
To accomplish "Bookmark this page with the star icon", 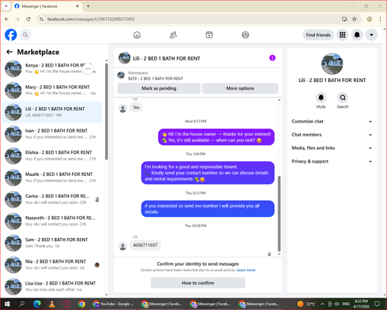I will click(x=354, y=19).
